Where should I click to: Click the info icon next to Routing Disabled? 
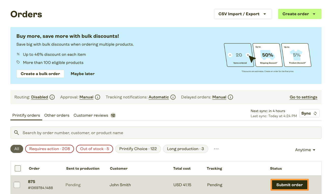52,97
